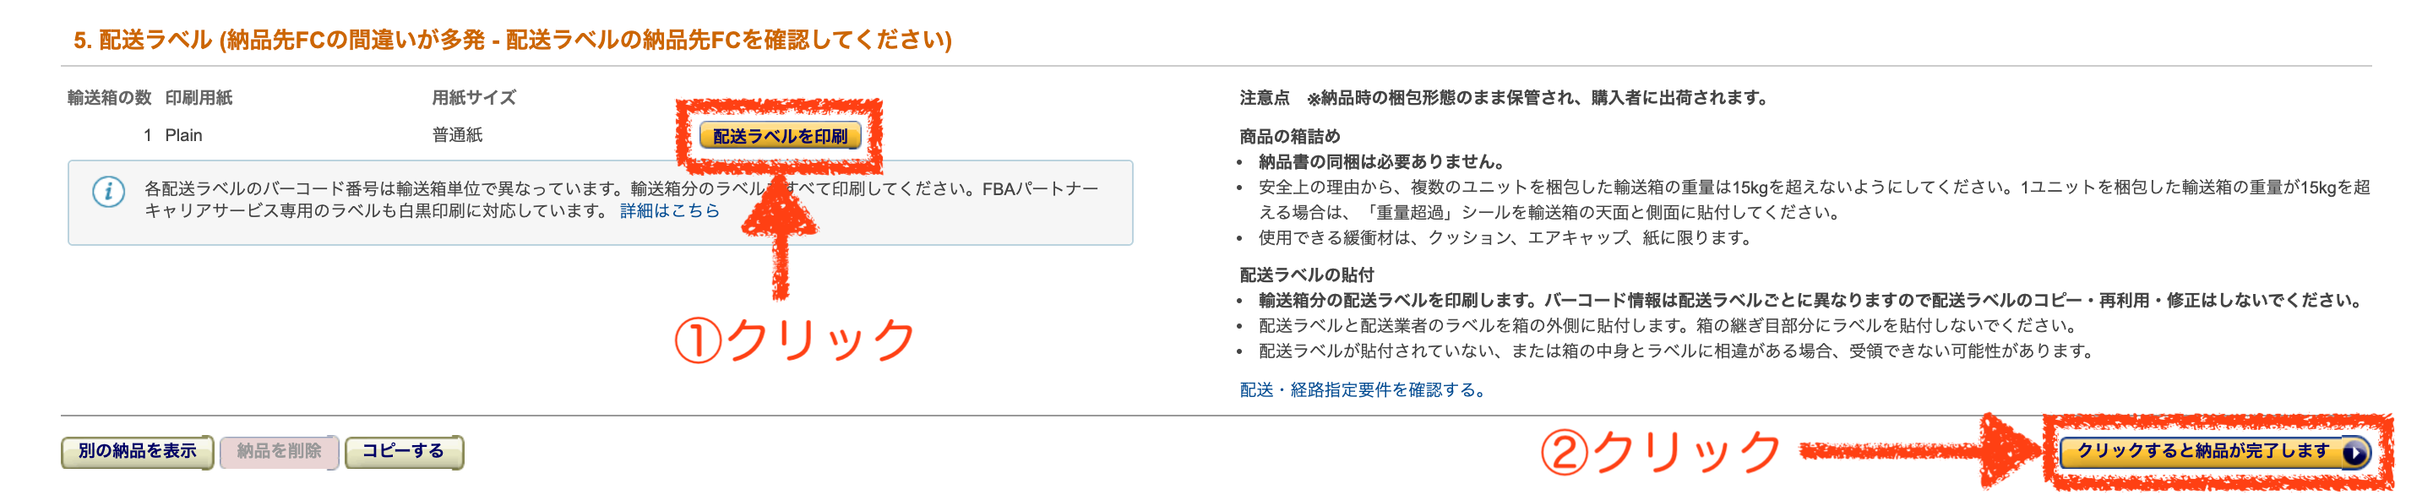This screenshot has height=495, width=2433.
Task: Click the 印刷用紙 column header
Action: pos(199,97)
